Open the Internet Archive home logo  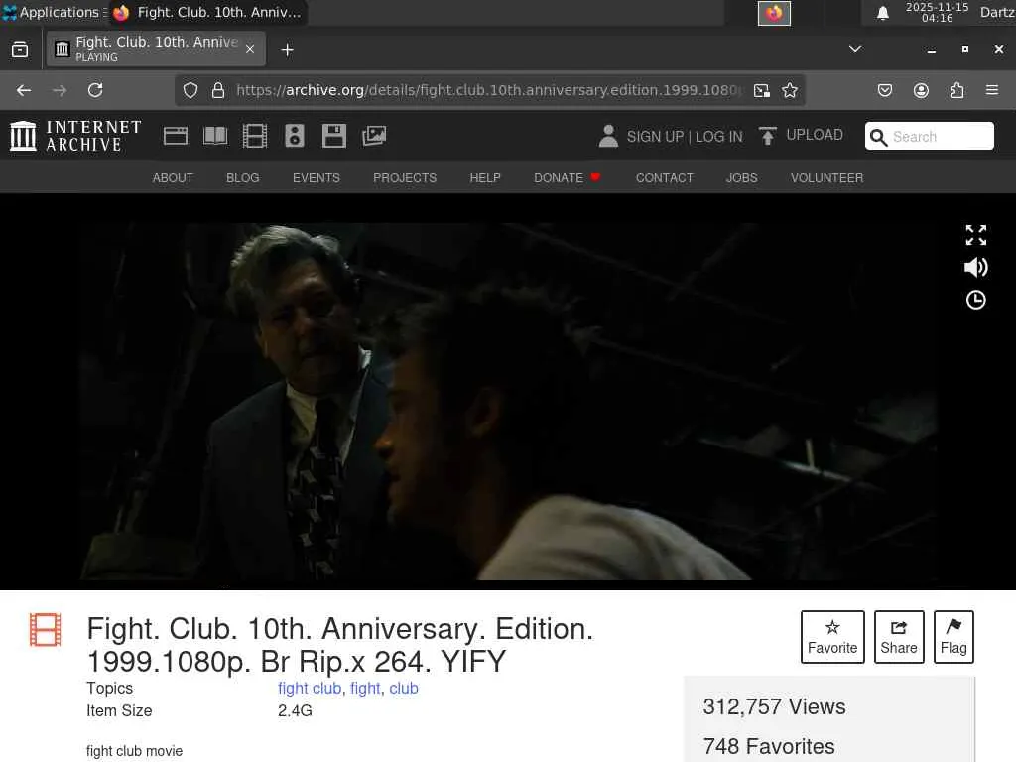[x=75, y=136]
